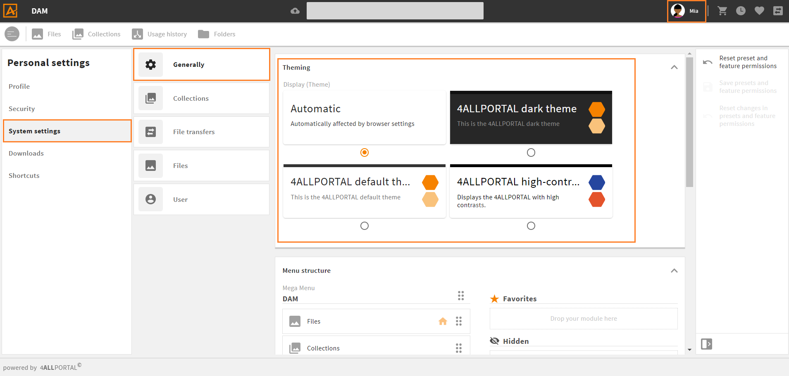This screenshot has width=789, height=376.
Task: Click drag handle on Collections module row
Action: coord(459,348)
